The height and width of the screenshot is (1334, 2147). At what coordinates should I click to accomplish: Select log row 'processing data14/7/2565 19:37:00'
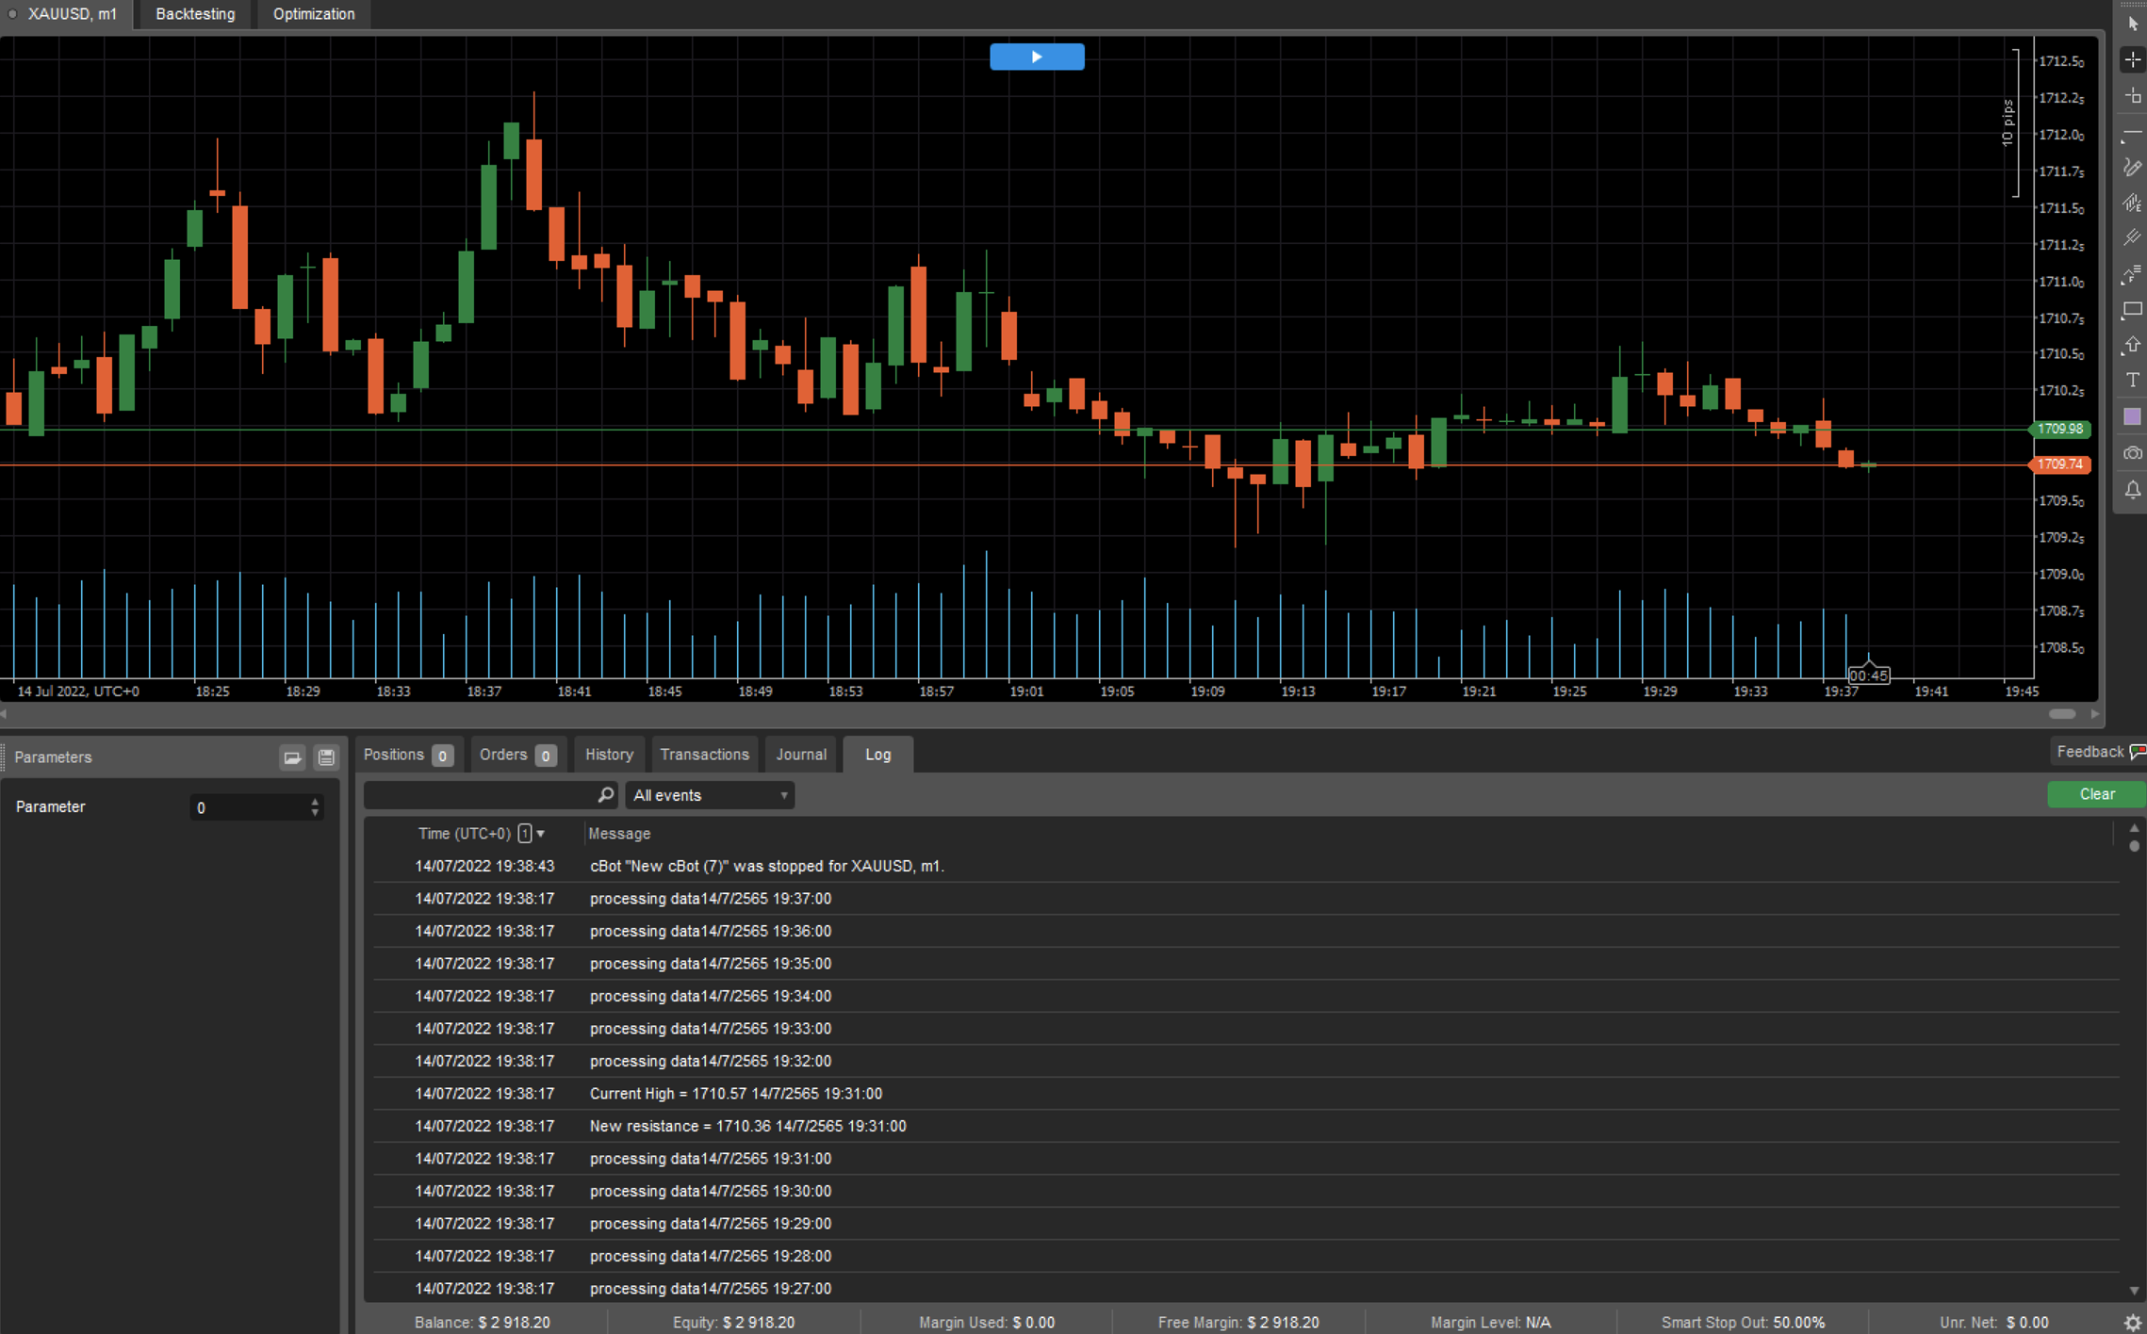click(x=1246, y=899)
